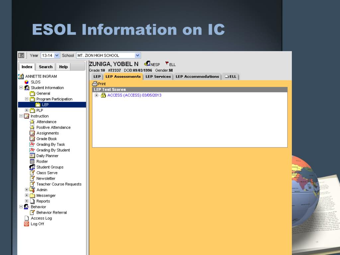Click the Admin tools icon
340x255 pixels.
[32, 190]
